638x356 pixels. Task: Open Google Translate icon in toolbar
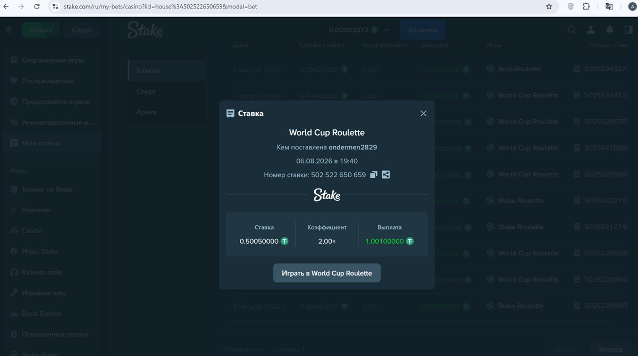click(x=610, y=6)
